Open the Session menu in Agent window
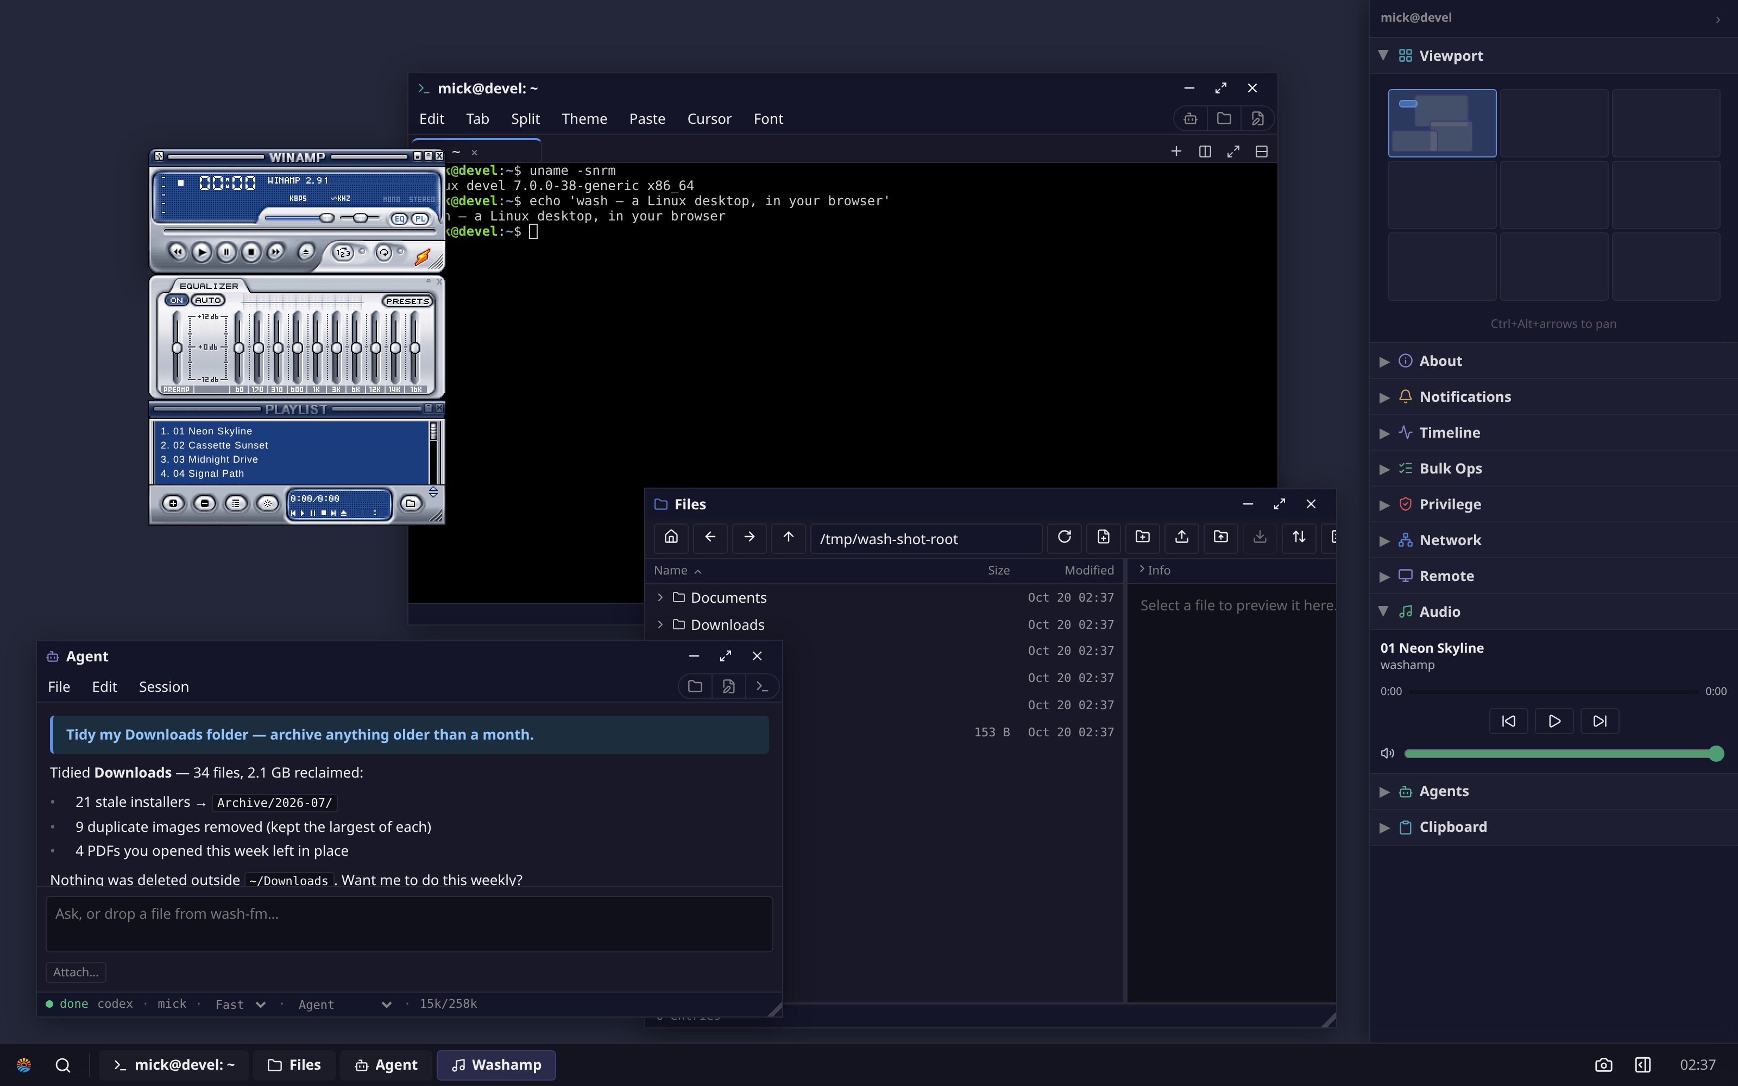1738x1086 pixels. [163, 687]
